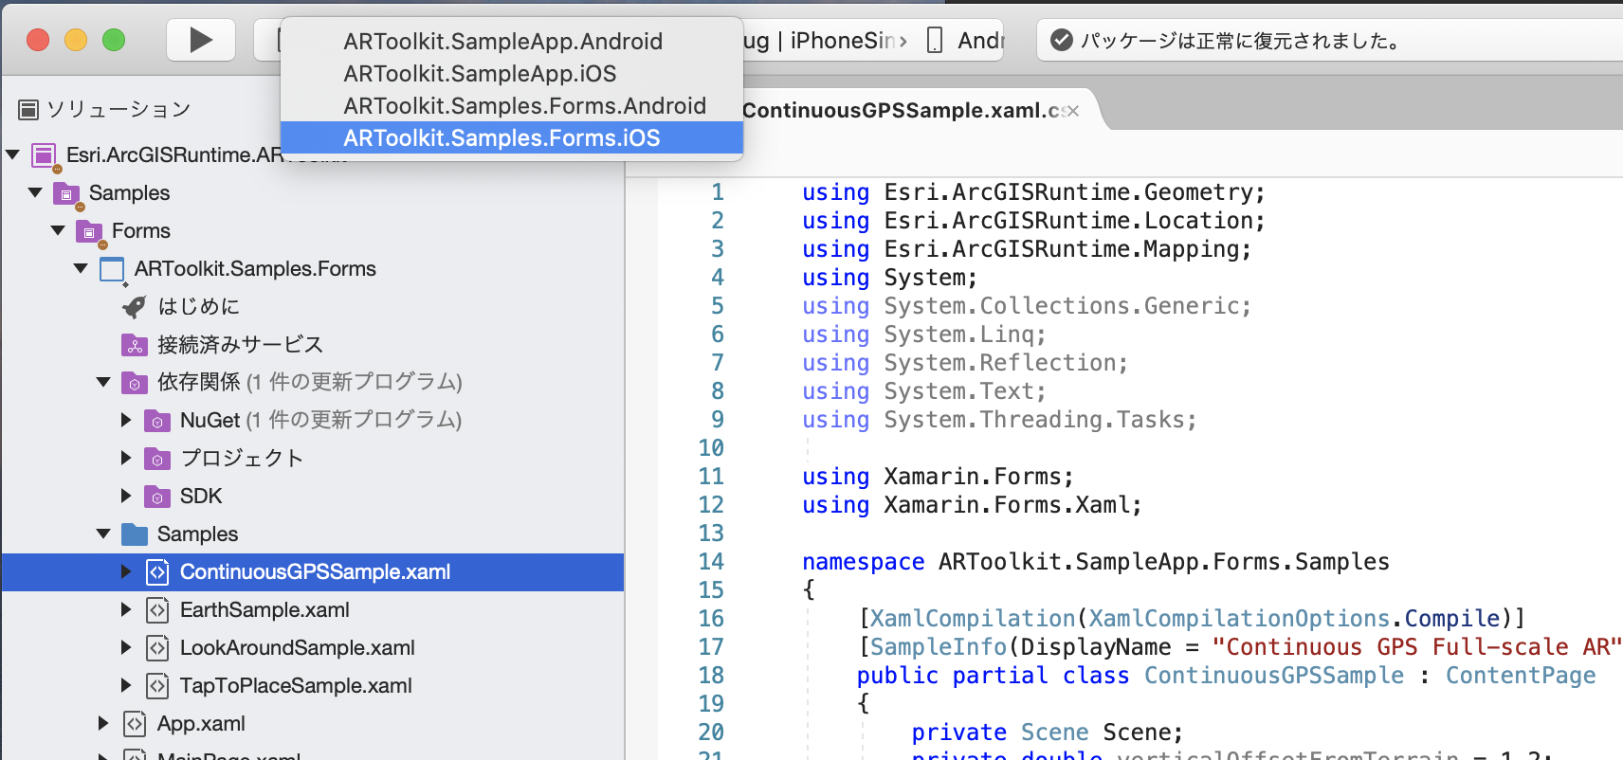1623x760 pixels.
Task: Click the TapToPlaceSample.xaml file icon
Action: pos(157,685)
